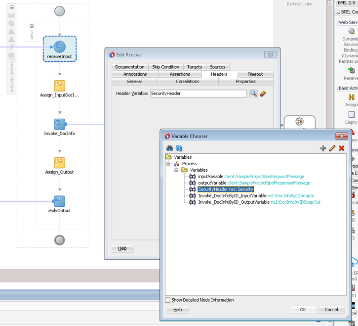Screen dimensions: 358x326
Task: Open the Timeout tab
Action: (x=255, y=74)
